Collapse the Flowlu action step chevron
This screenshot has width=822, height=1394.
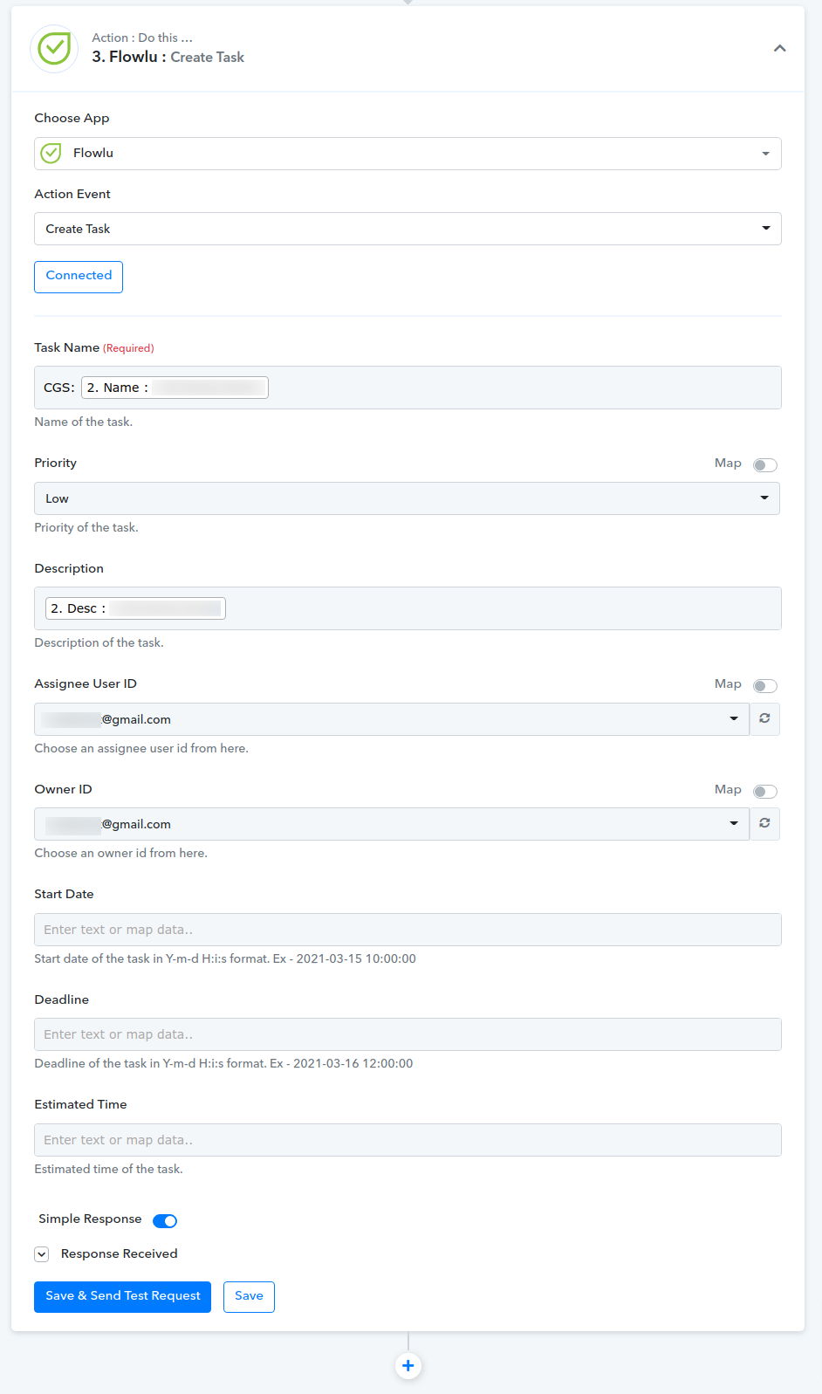pyautogui.click(x=779, y=49)
